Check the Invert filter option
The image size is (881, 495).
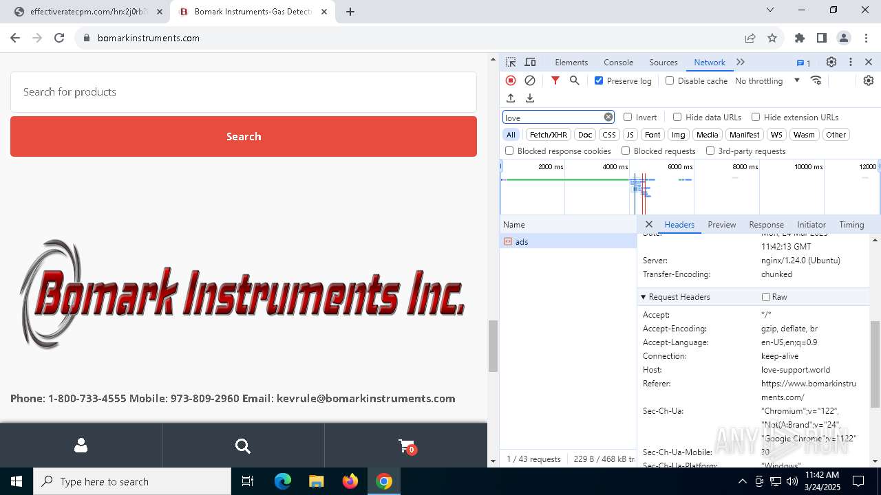coord(628,117)
